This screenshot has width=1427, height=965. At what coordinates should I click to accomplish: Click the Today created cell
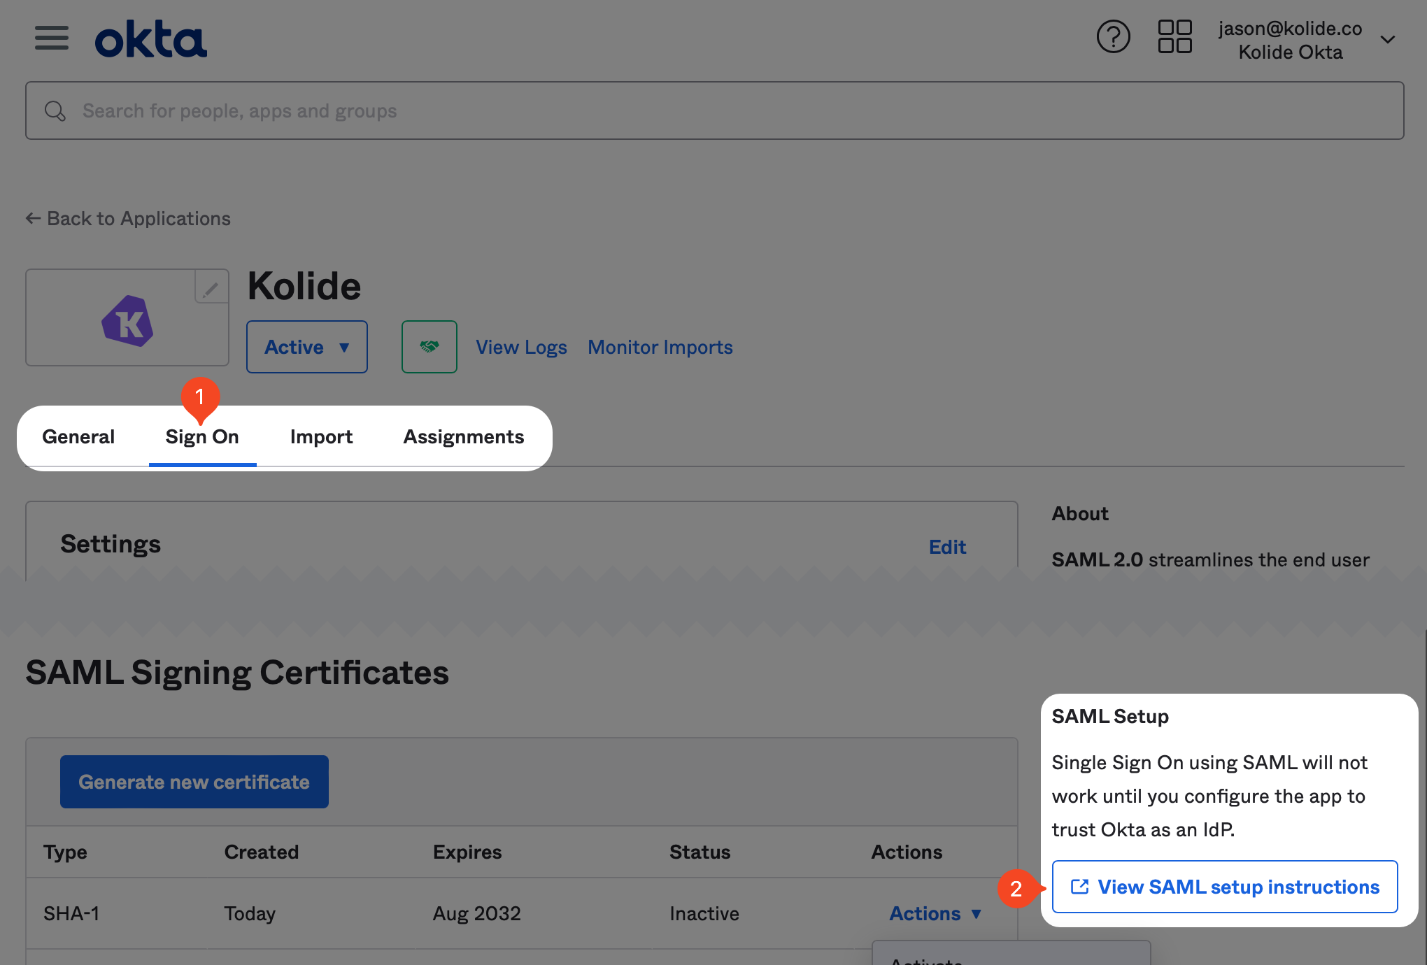pyautogui.click(x=250, y=913)
